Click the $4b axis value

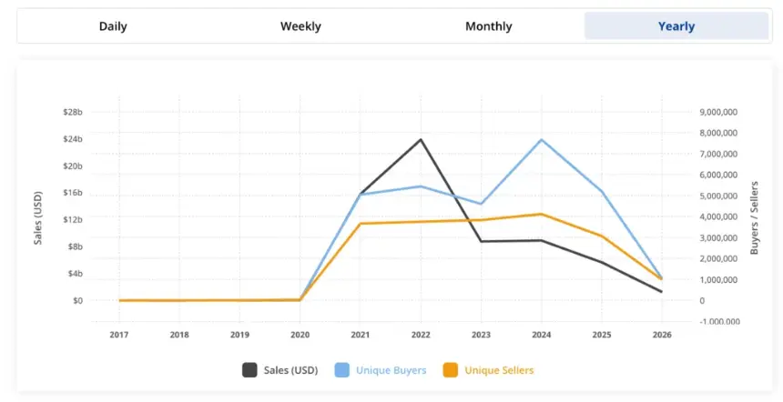76,274
